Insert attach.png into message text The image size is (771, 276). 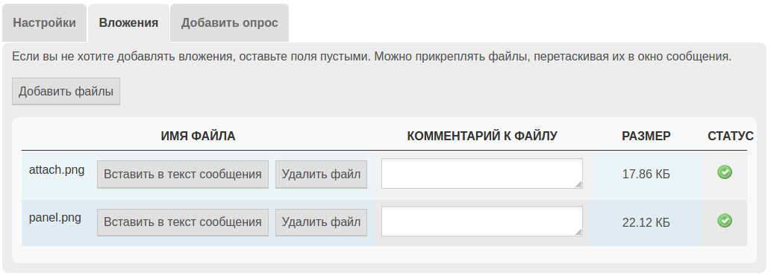point(183,175)
